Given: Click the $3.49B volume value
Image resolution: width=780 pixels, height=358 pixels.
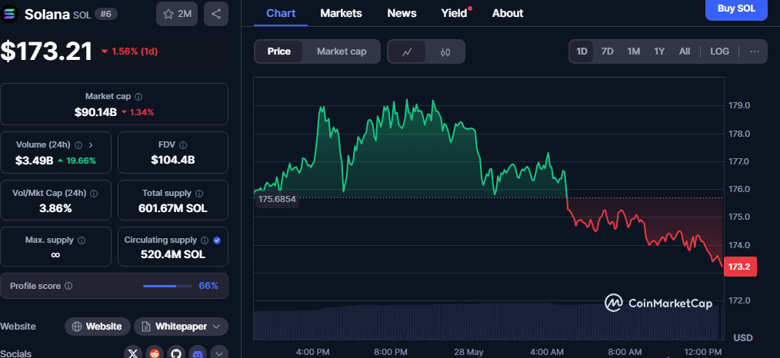Looking at the screenshot, I should (x=34, y=161).
